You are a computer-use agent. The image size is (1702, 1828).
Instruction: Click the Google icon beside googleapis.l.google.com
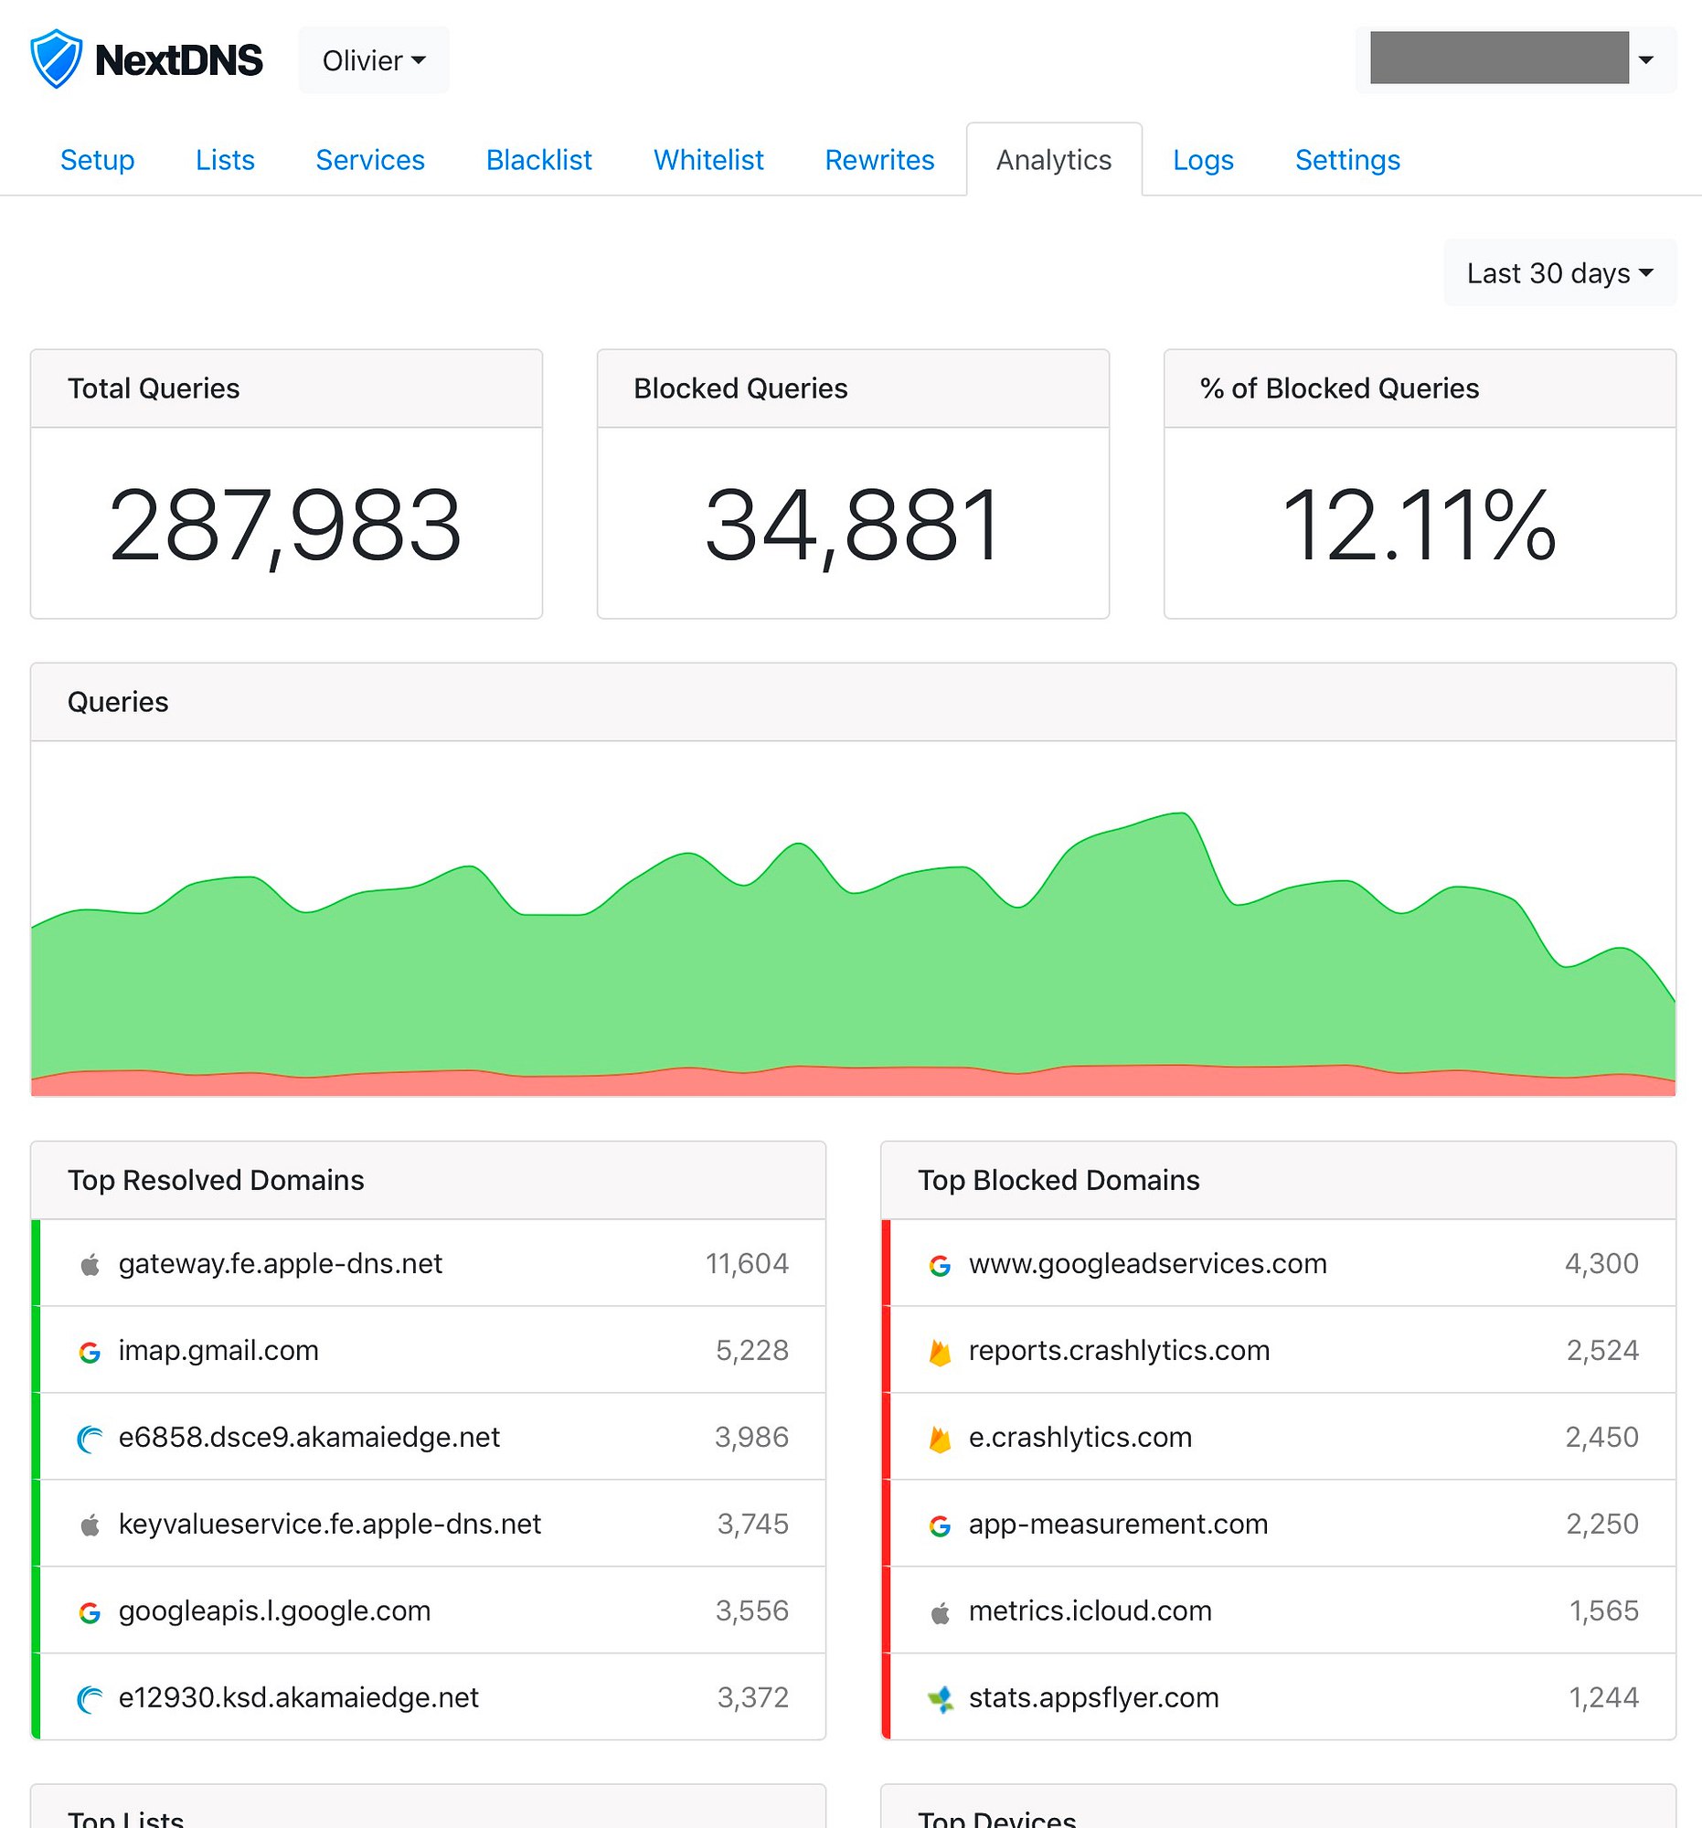pos(90,1612)
